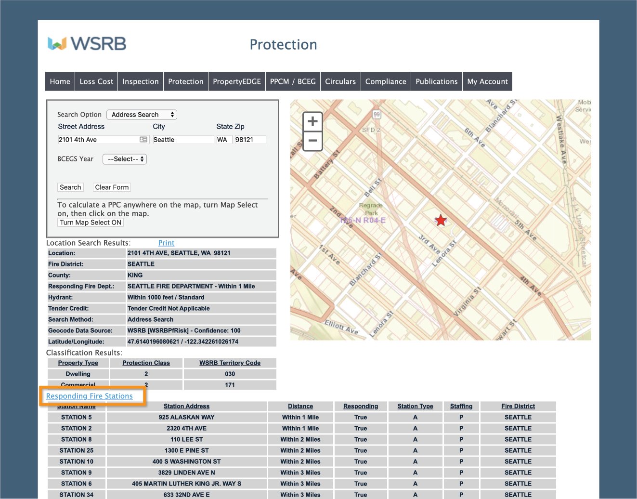The width and height of the screenshot is (637, 499).
Task: Click the 030 territory code cell
Action: tap(230, 374)
